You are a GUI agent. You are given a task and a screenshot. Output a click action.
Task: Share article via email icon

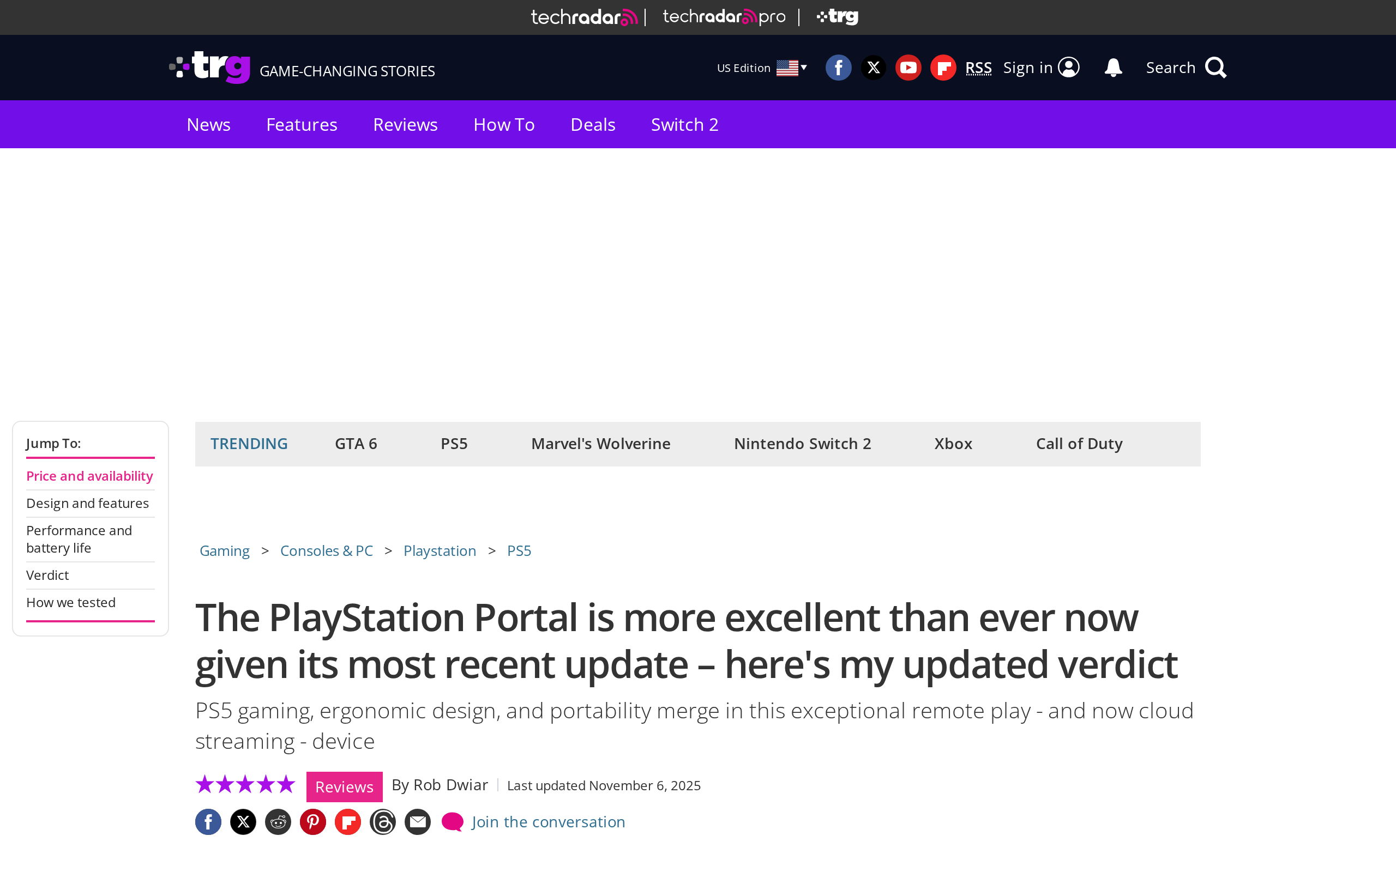[x=418, y=822]
